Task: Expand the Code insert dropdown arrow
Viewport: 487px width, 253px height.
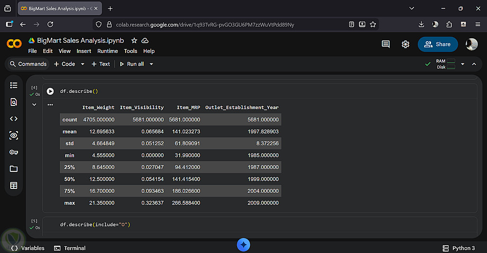Action: point(82,64)
